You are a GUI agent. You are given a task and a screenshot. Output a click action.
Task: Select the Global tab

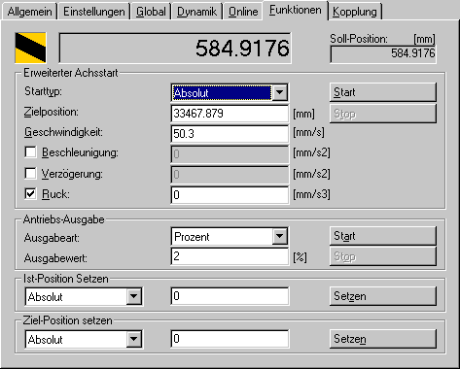point(151,12)
